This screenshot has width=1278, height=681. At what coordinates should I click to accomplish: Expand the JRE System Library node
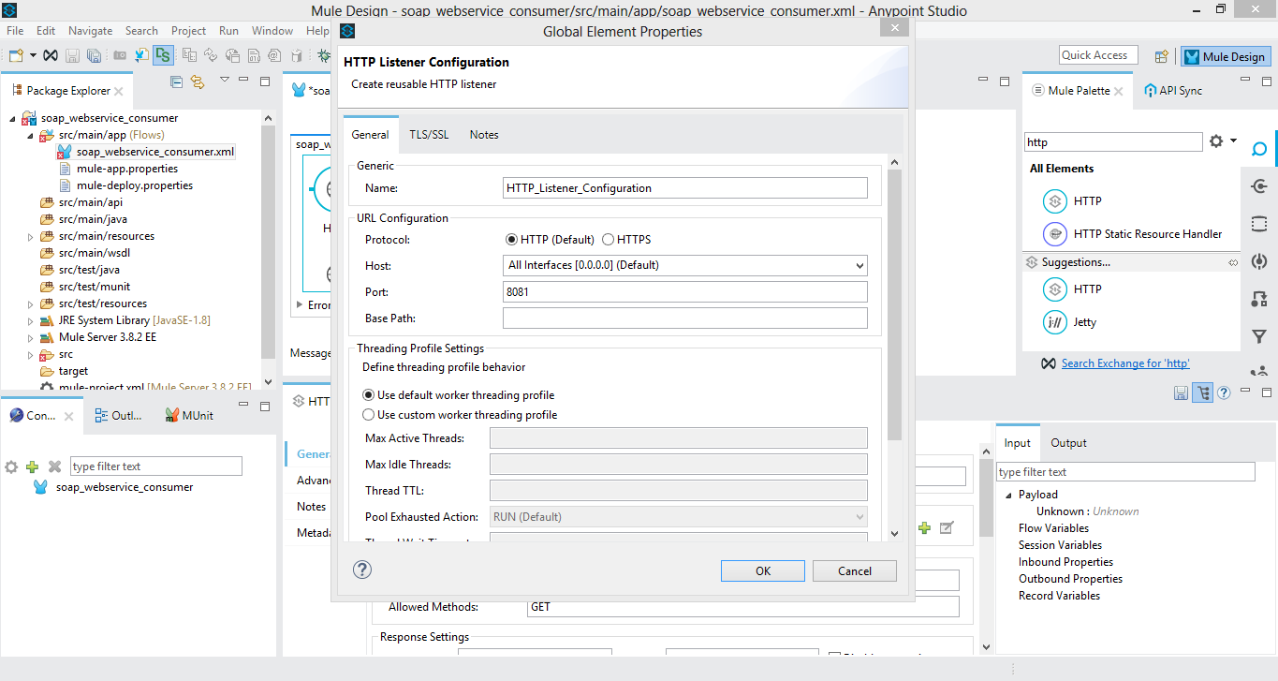tap(31, 320)
